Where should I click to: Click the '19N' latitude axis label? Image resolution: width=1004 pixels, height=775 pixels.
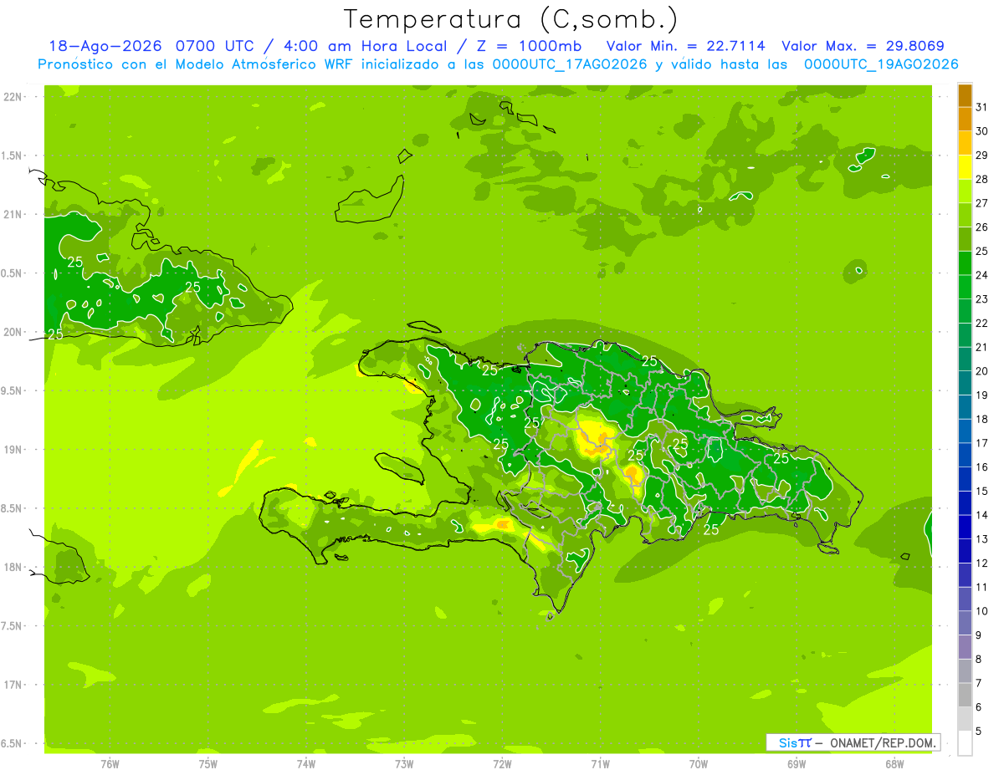pyautogui.click(x=13, y=450)
